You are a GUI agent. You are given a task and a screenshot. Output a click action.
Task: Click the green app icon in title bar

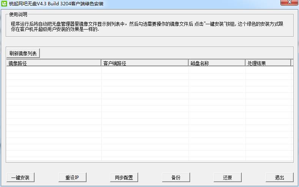[4, 3]
